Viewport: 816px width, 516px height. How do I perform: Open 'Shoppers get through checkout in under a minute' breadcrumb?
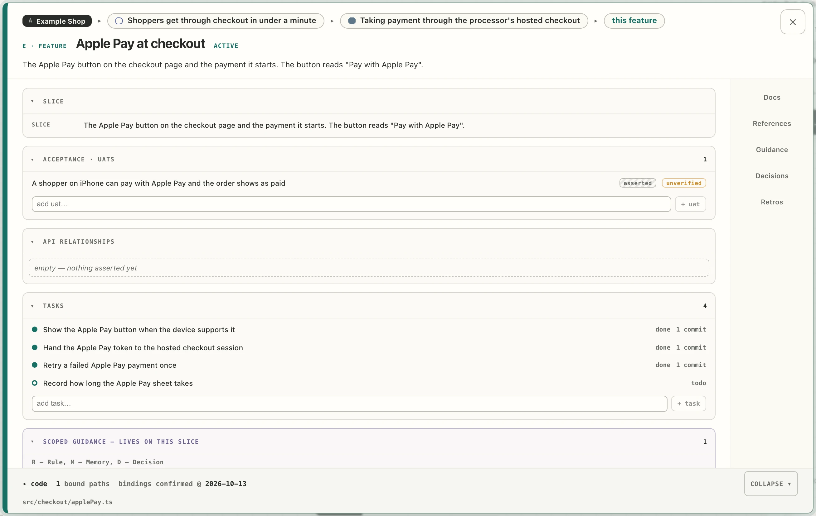[216, 21]
